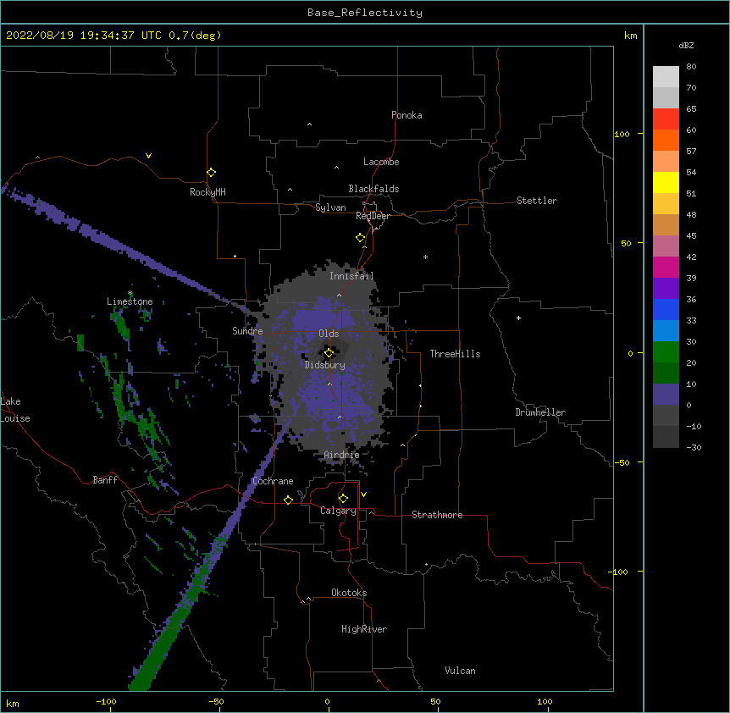This screenshot has height=713, width=730.
Task: Select the yellow radar-site diamond between Olds and Didsbury
Action: tap(329, 353)
